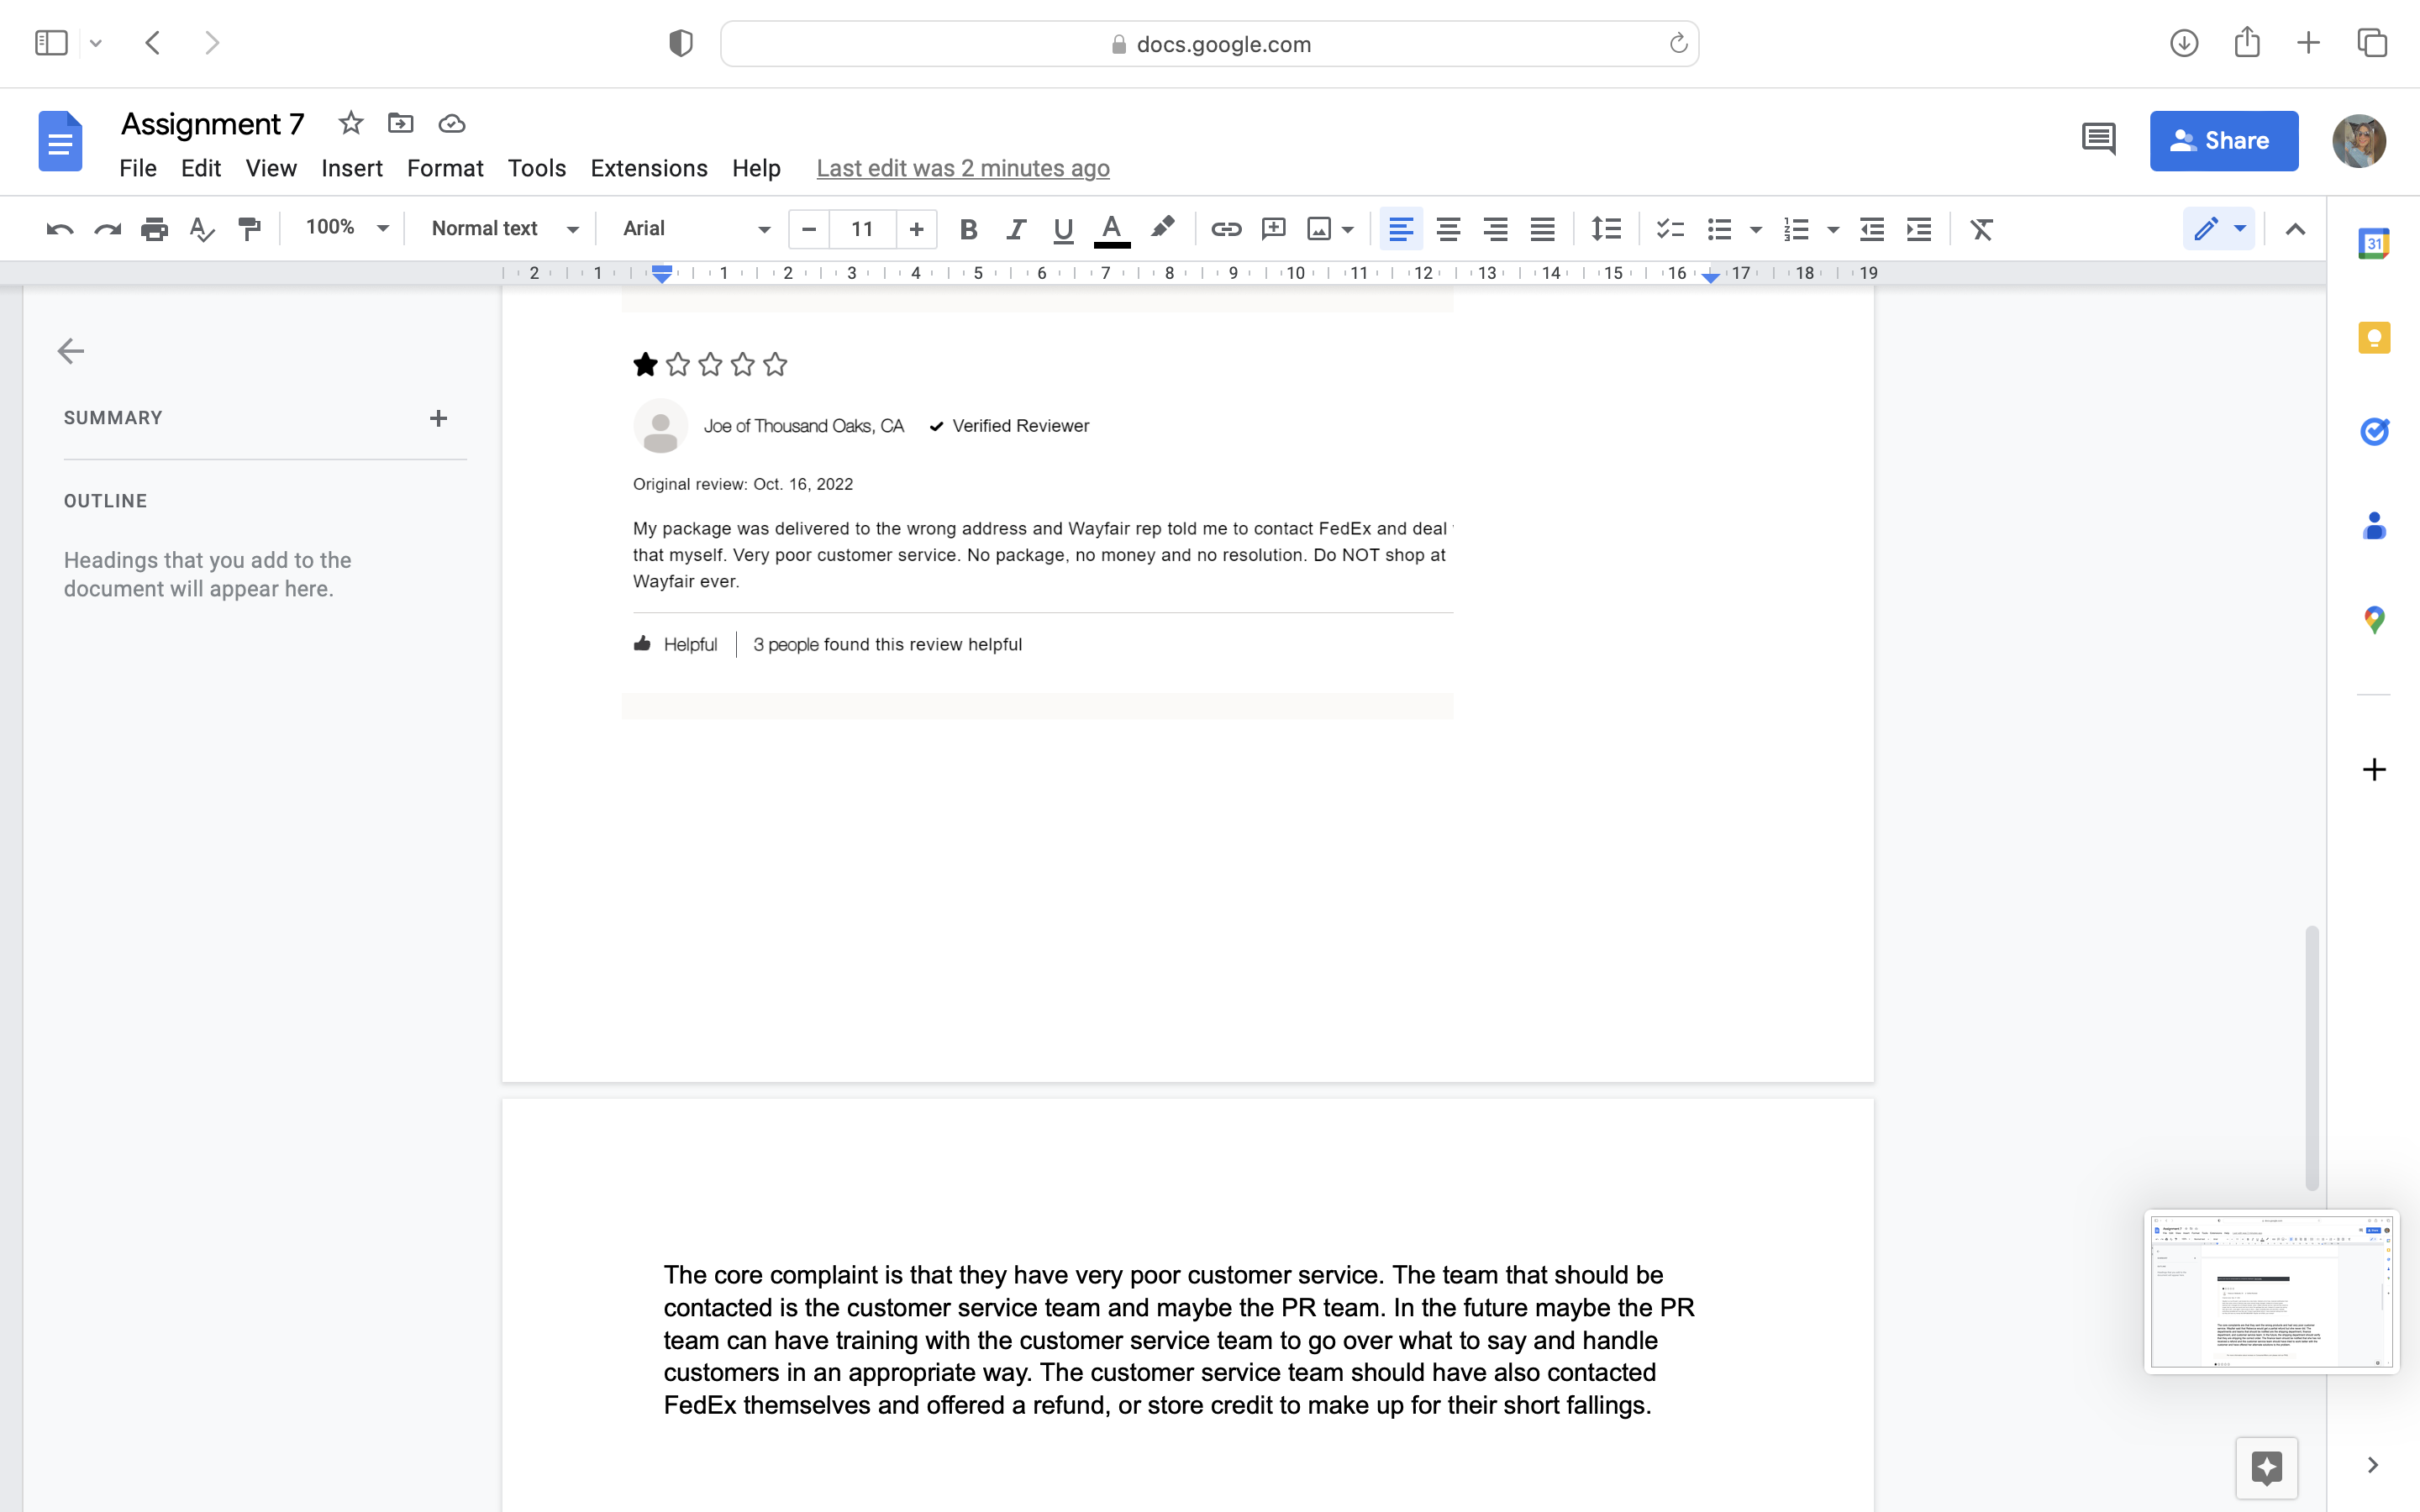Screen dimensions: 2420x1512
Task: Open Google Keep from the side panel
Action: [x=2375, y=337]
